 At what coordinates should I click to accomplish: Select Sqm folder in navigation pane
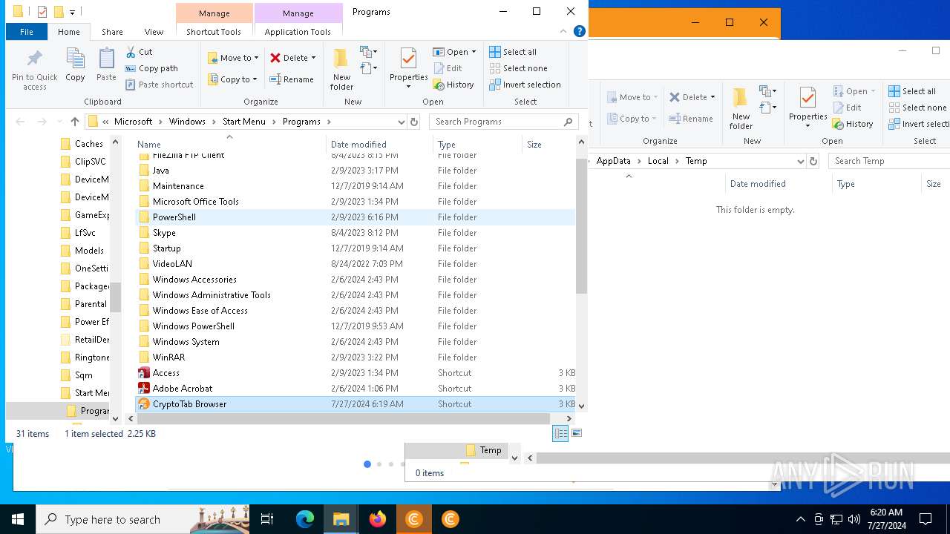click(83, 375)
